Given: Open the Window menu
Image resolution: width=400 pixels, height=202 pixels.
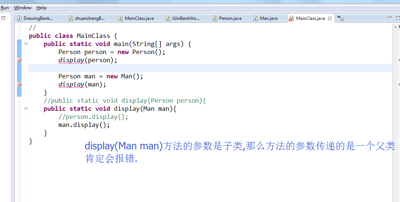Looking at the screenshot, I should pyautogui.click(x=23, y=8).
